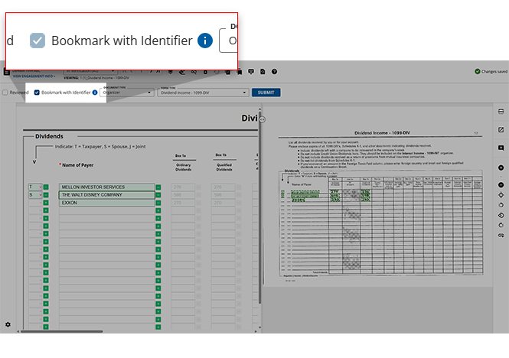Click the form's horizontal scrollbar thumb
The height and width of the screenshot is (358, 509).
pyautogui.click(x=62, y=331)
